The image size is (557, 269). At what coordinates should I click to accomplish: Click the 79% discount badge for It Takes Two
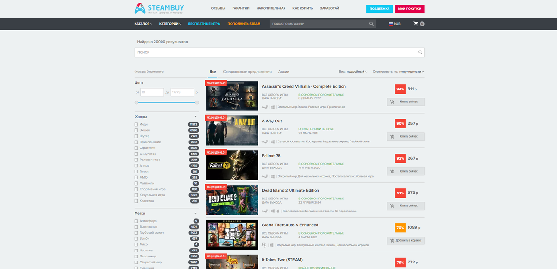(x=400, y=263)
